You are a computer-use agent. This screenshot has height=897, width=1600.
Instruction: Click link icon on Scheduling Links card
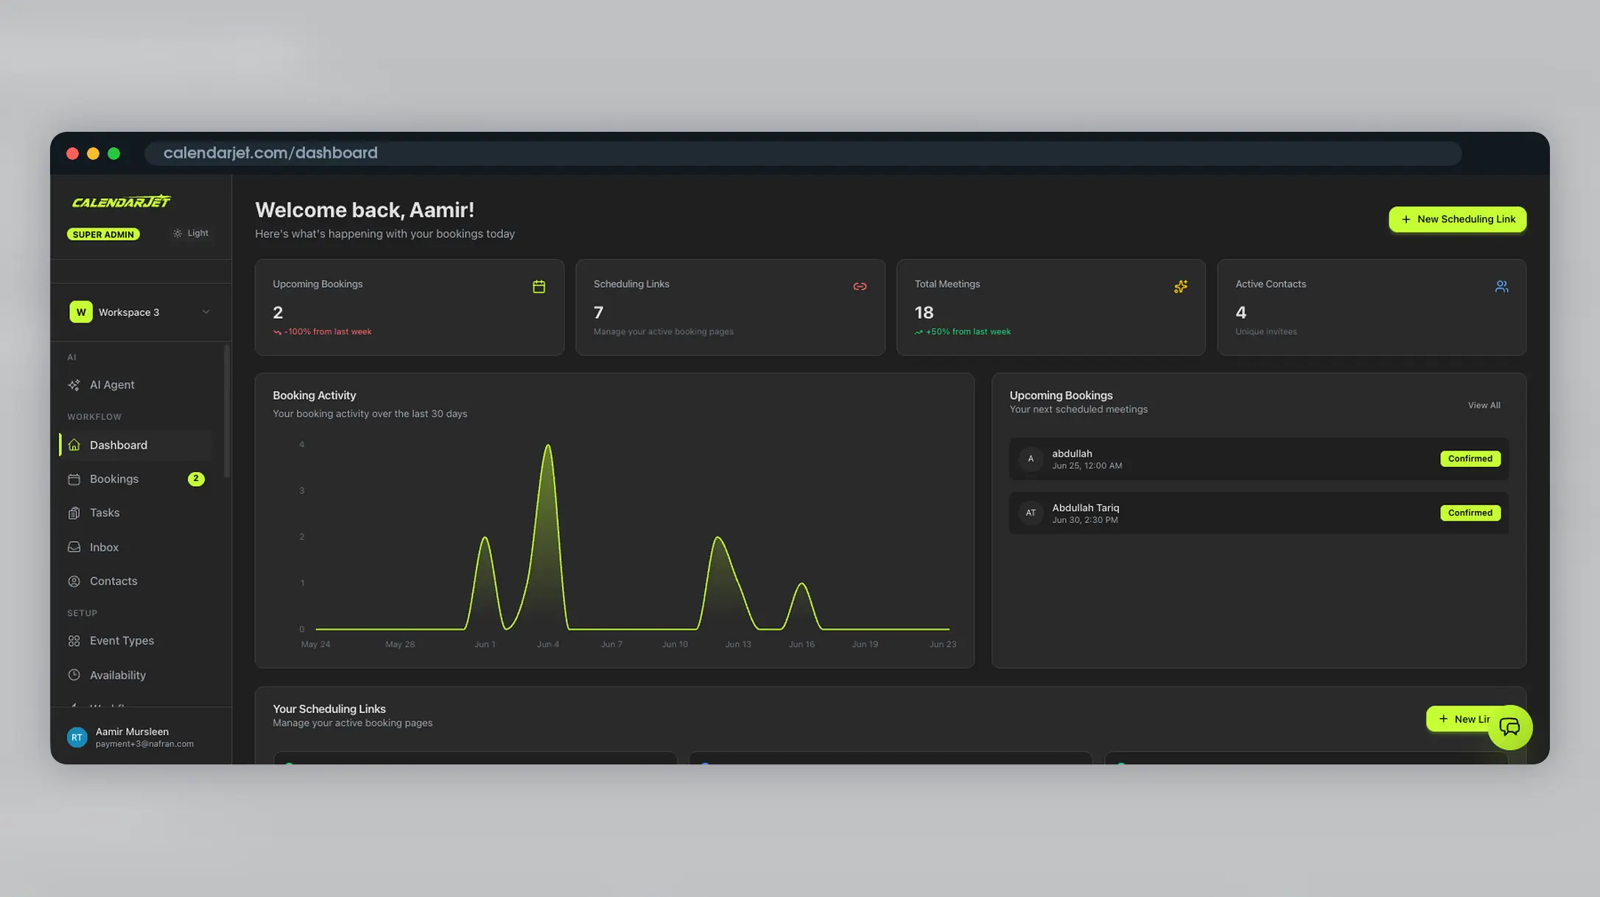point(860,286)
